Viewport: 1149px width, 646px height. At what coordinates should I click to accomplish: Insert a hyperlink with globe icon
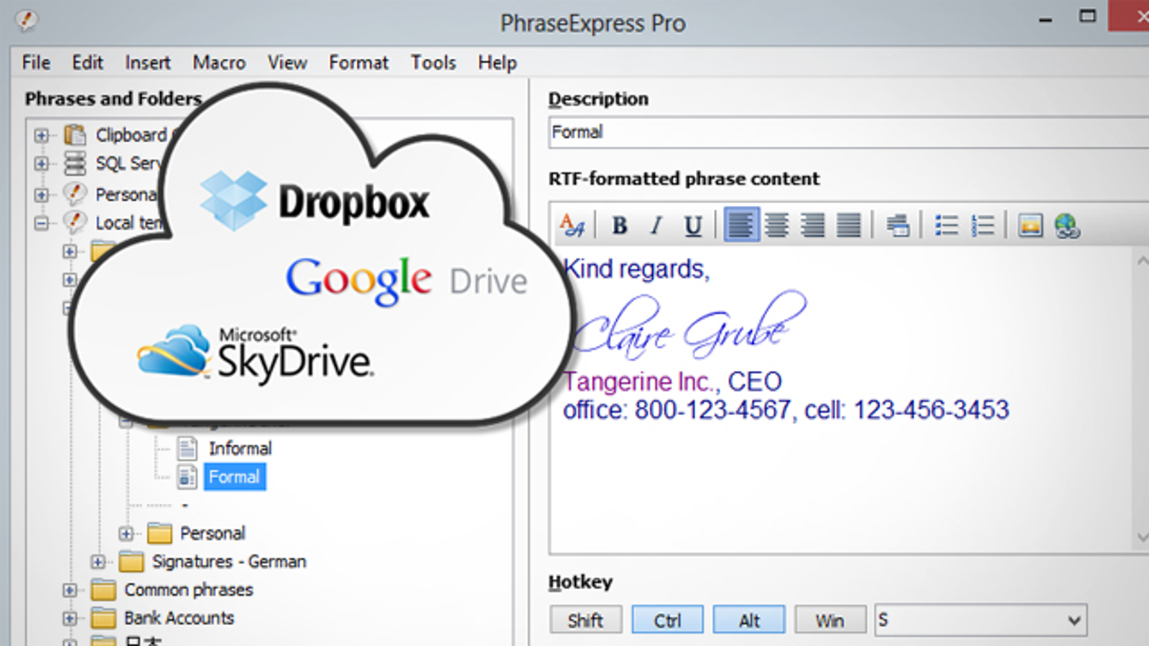(1067, 225)
